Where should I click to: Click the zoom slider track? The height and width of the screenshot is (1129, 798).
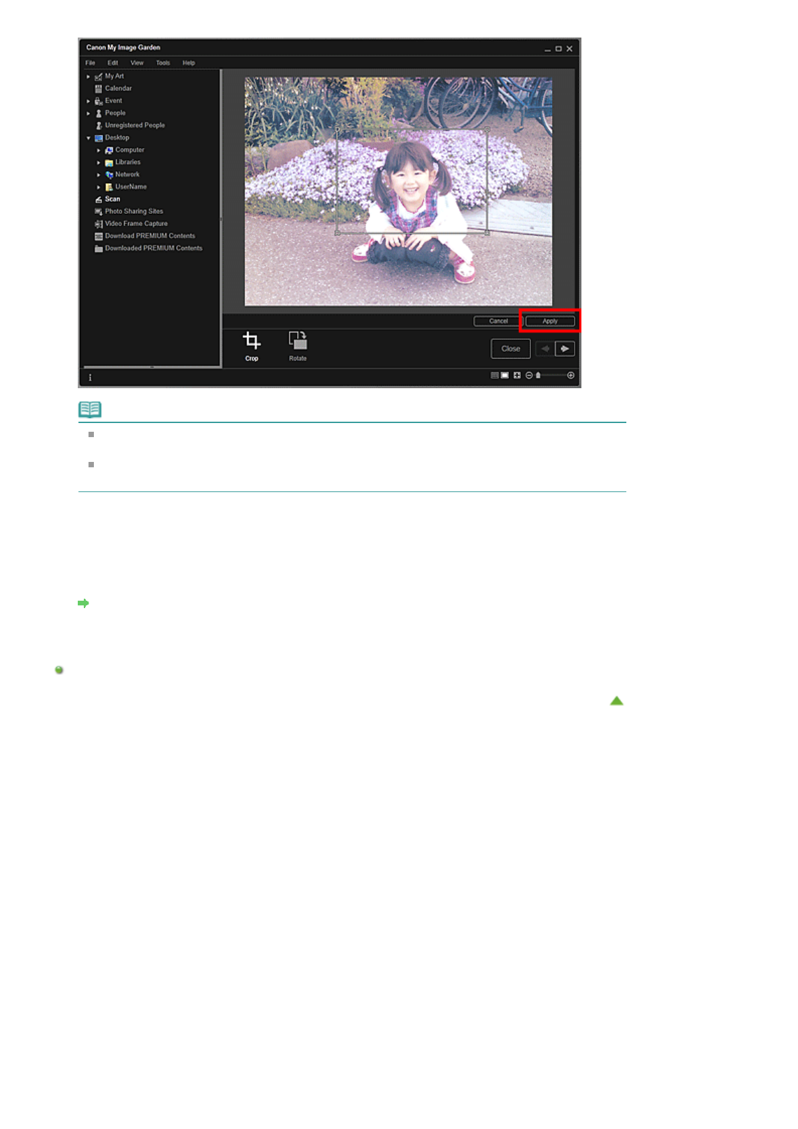pos(553,375)
